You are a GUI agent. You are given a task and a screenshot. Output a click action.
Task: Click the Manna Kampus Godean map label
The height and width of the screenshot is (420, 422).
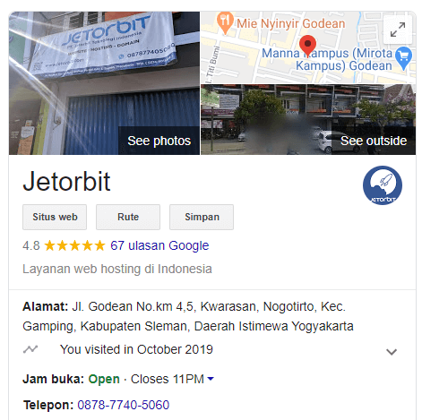(x=327, y=59)
